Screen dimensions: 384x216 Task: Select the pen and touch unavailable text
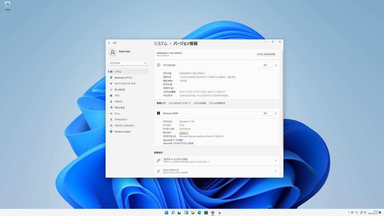tap(204, 96)
